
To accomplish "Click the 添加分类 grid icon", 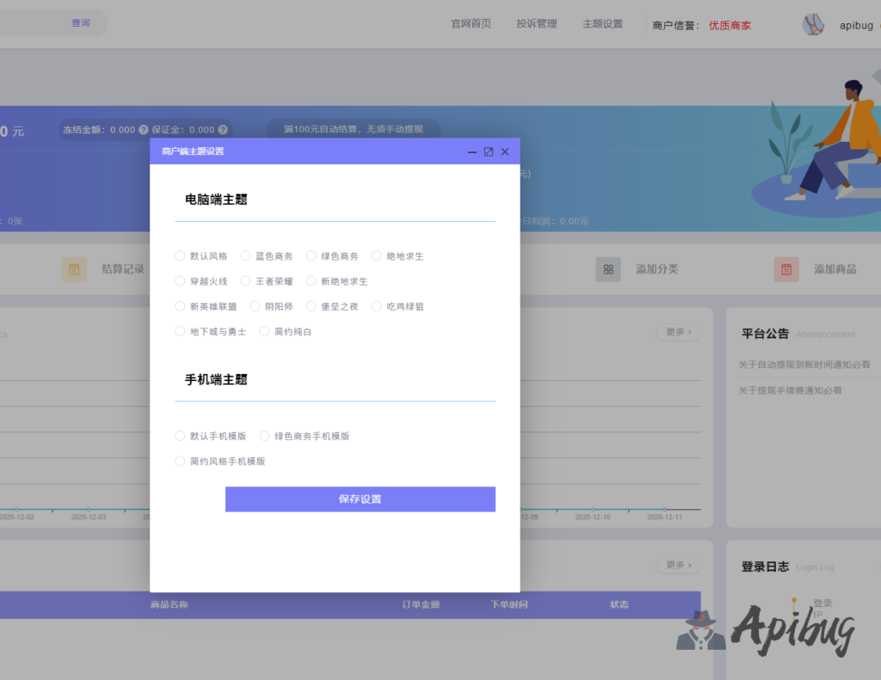I will coord(608,269).
